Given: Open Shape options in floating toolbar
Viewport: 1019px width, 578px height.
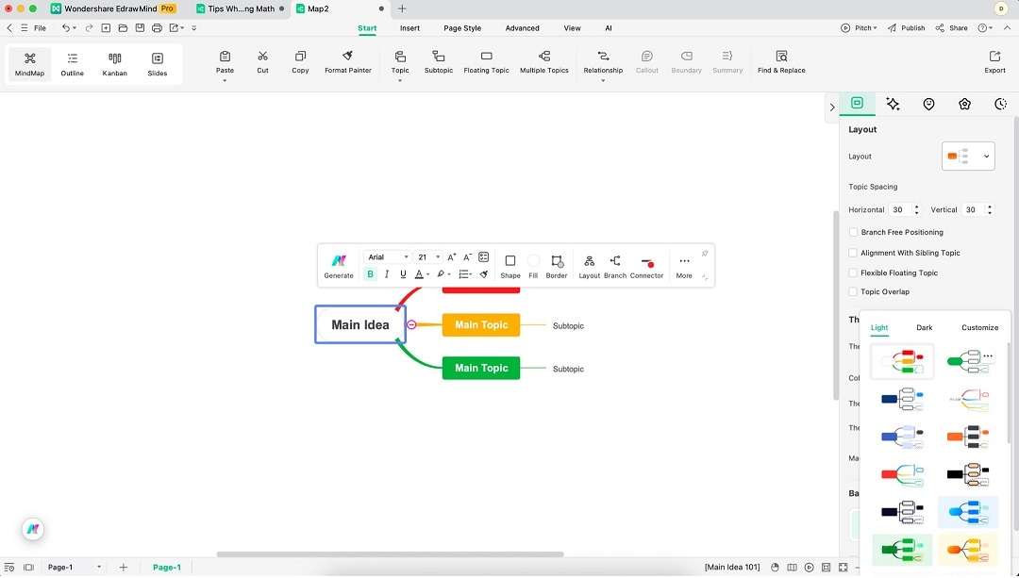Looking at the screenshot, I should pyautogui.click(x=510, y=266).
